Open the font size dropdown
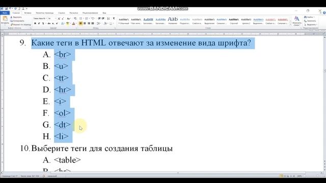Screen dimensions: 326x183 point(56,18)
